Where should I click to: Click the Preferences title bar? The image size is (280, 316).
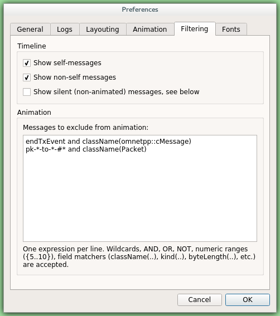140,9
